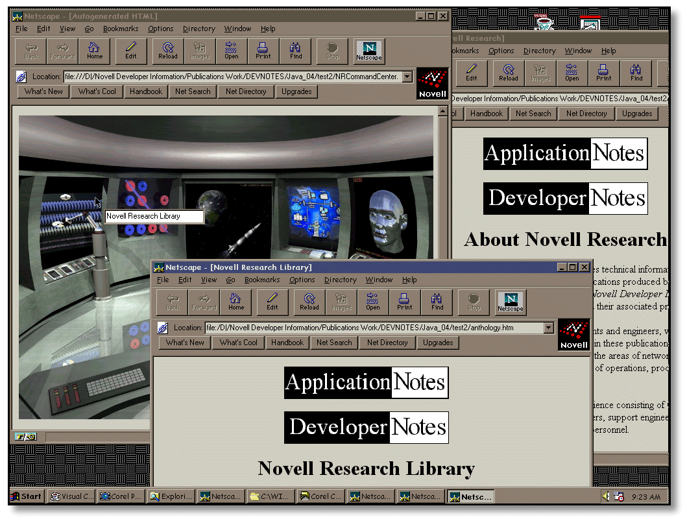The image size is (687, 521).
Task: Click the Netscape logo button in the Autogenerated HTML window
Action: pos(369,51)
